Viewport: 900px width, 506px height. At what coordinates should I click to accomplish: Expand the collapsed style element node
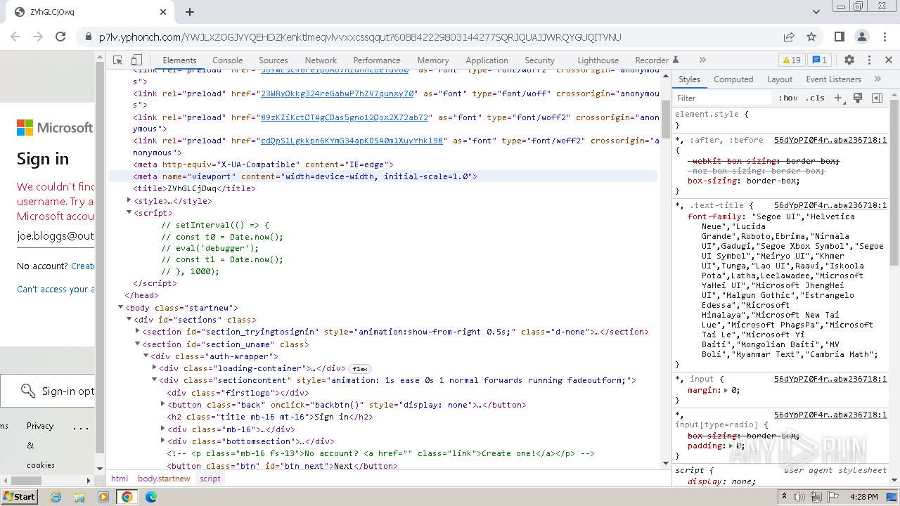point(129,200)
